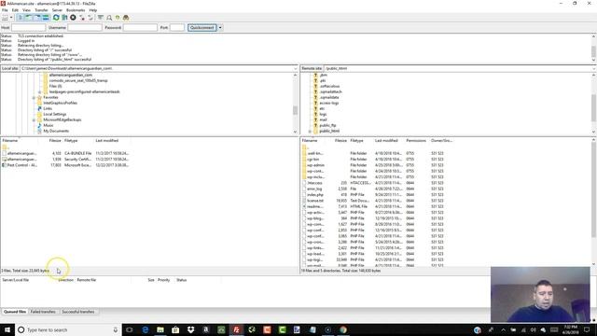Toggle the transfer queue display

click(x=46, y=18)
